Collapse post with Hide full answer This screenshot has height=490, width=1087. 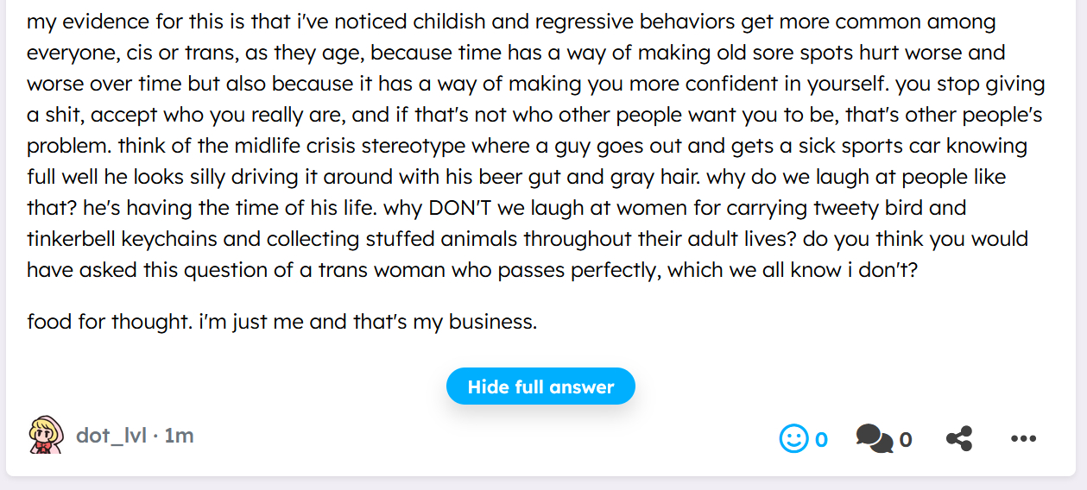tap(540, 386)
